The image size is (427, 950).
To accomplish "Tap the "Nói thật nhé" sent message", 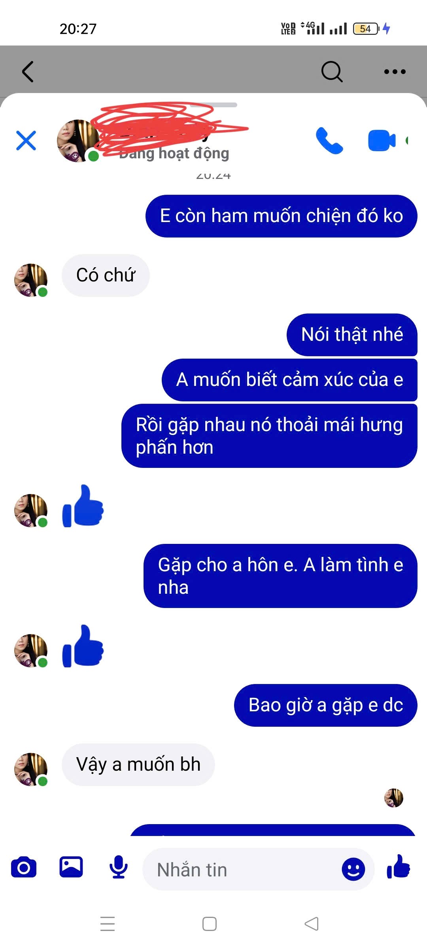I will click(352, 334).
